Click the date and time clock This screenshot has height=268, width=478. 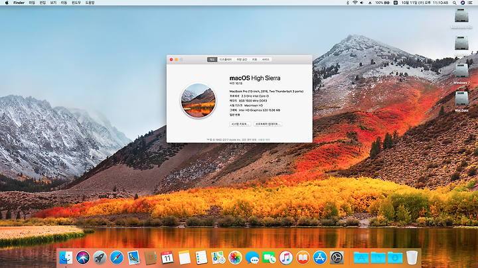click(x=425, y=3)
